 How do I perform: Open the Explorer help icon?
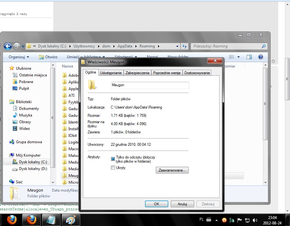pos(260,57)
